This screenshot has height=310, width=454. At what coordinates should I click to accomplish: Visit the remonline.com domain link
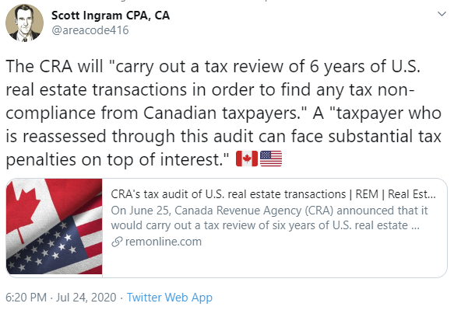(x=164, y=242)
